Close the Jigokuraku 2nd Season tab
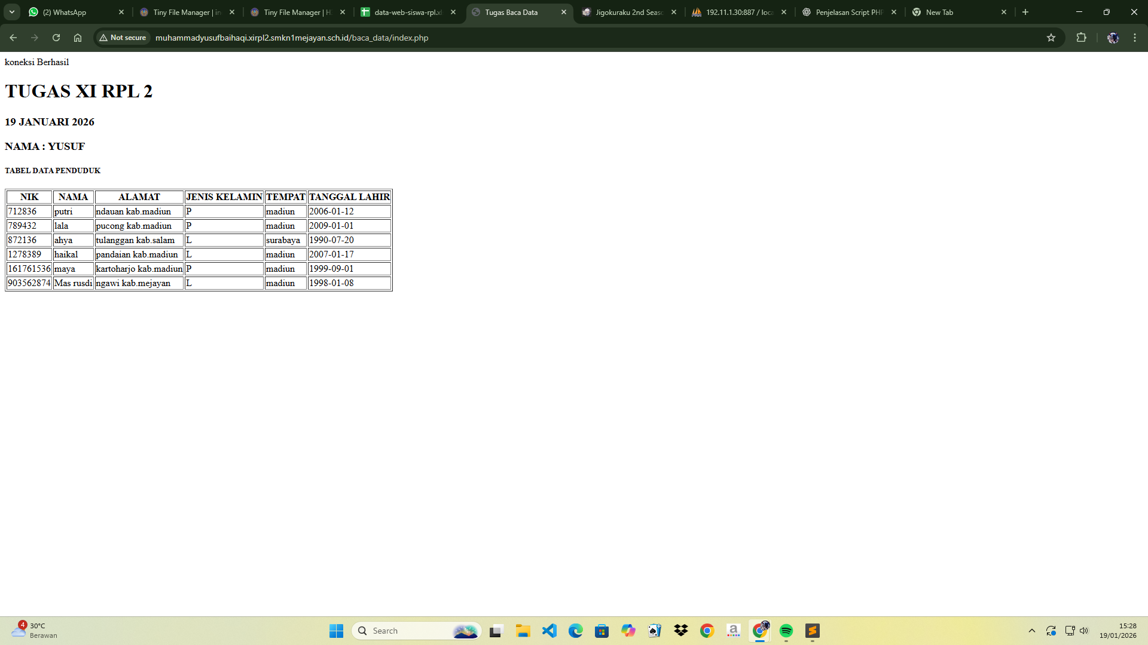 click(x=674, y=12)
